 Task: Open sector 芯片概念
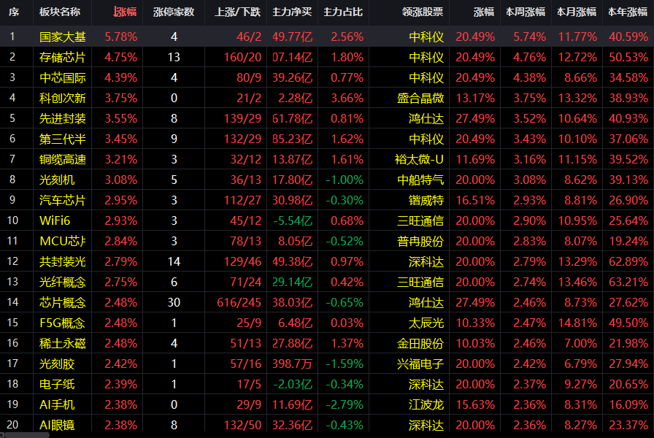[63, 302]
